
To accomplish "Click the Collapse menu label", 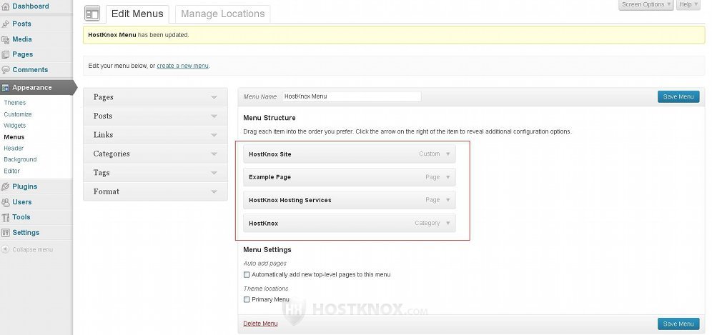I will 33,250.
